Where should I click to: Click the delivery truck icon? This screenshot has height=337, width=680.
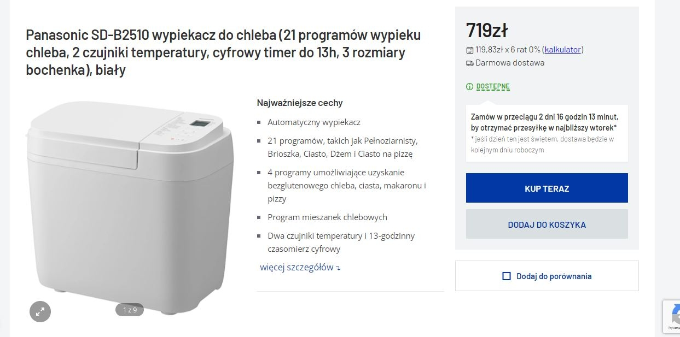pyautogui.click(x=469, y=63)
